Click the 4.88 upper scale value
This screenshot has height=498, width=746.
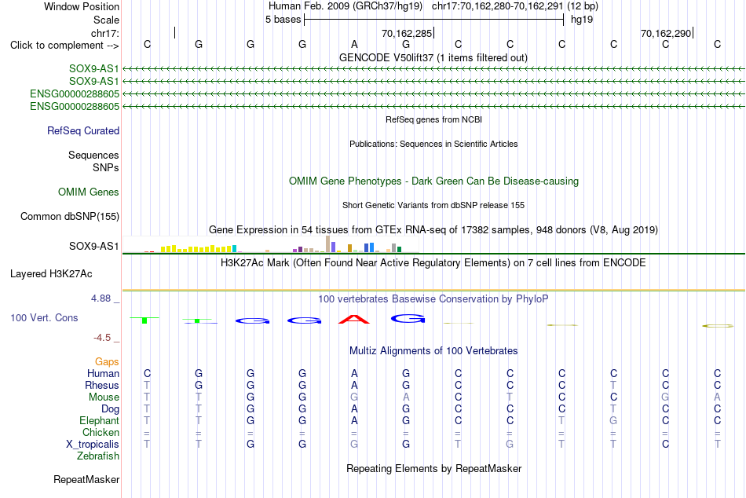(x=101, y=298)
